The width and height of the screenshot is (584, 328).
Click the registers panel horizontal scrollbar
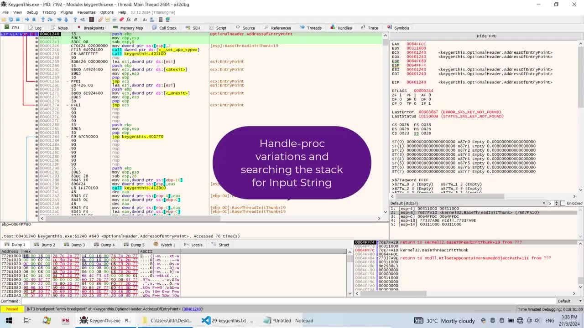484,196
